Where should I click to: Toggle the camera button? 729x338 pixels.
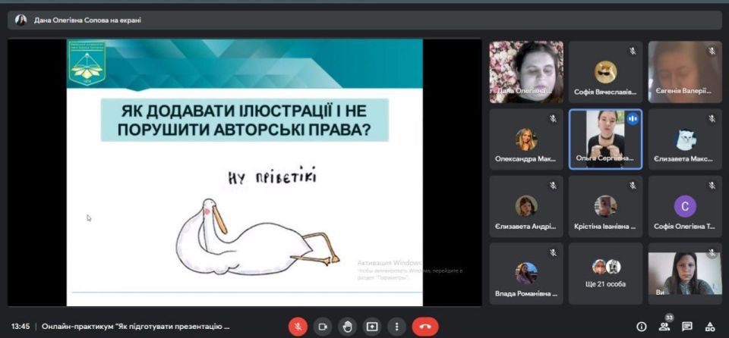[322, 327]
